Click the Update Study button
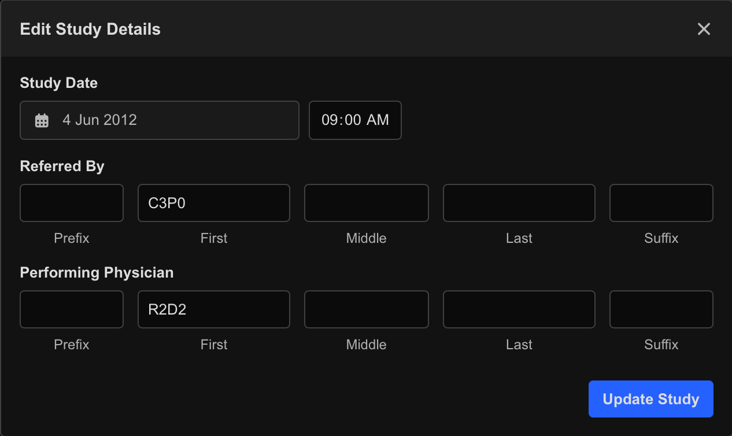The width and height of the screenshot is (732, 436). 651,399
